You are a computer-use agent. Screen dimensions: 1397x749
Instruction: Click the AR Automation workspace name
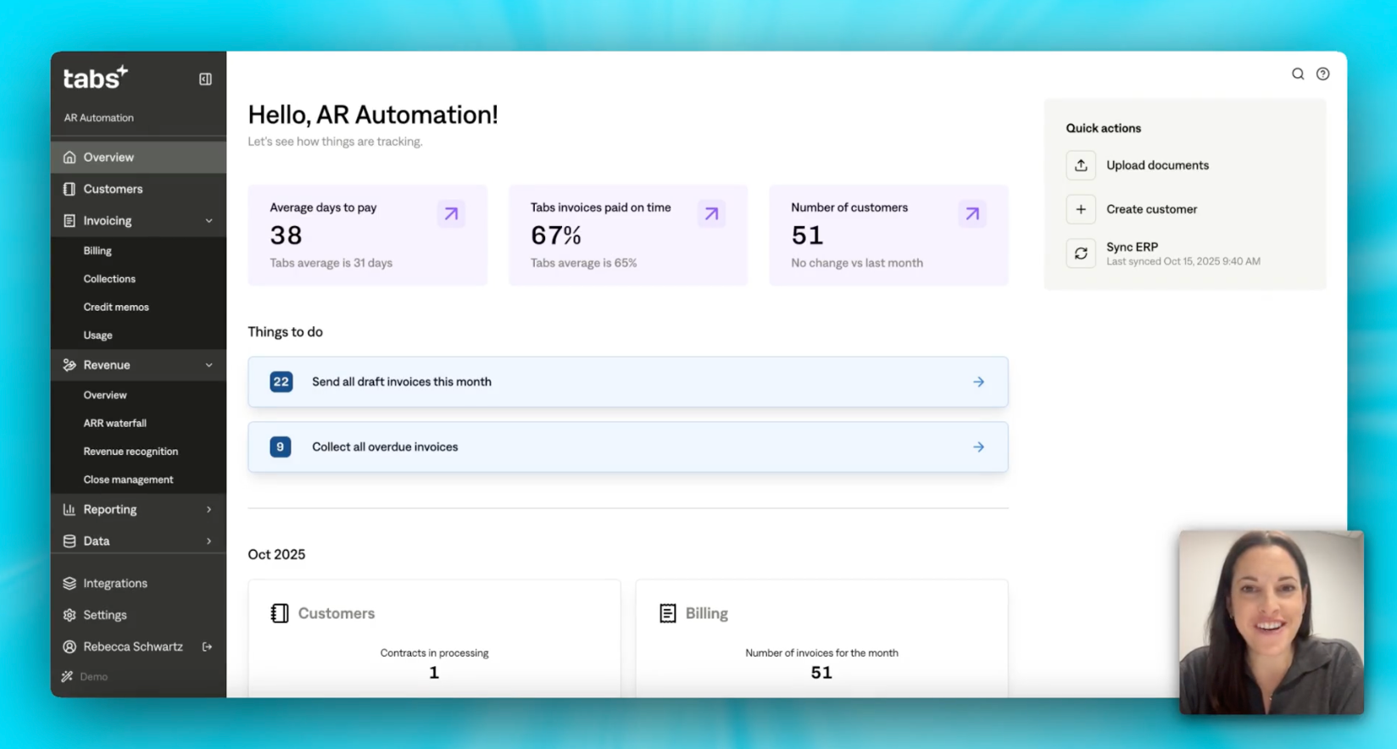pos(98,118)
